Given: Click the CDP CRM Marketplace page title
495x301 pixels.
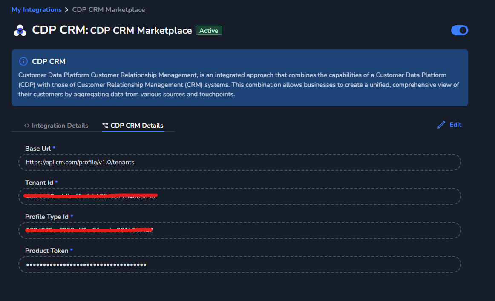Looking at the screenshot, I should coord(141,31).
